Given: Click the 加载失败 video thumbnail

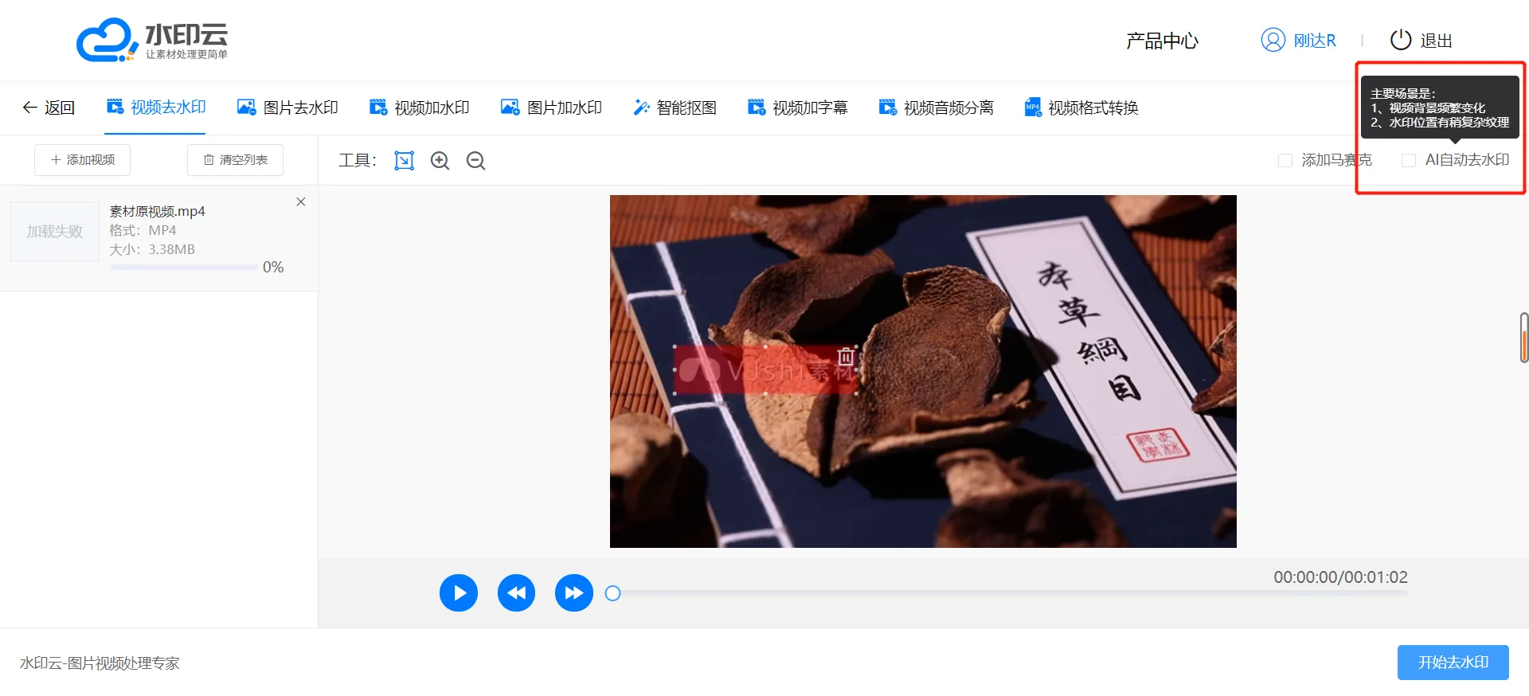Looking at the screenshot, I should tap(55, 231).
